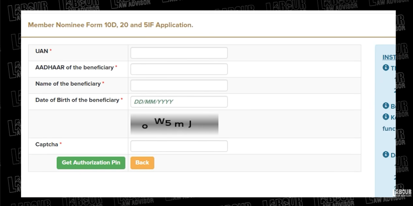Click the UAN field label
This screenshot has width=413, height=206.
(42, 51)
